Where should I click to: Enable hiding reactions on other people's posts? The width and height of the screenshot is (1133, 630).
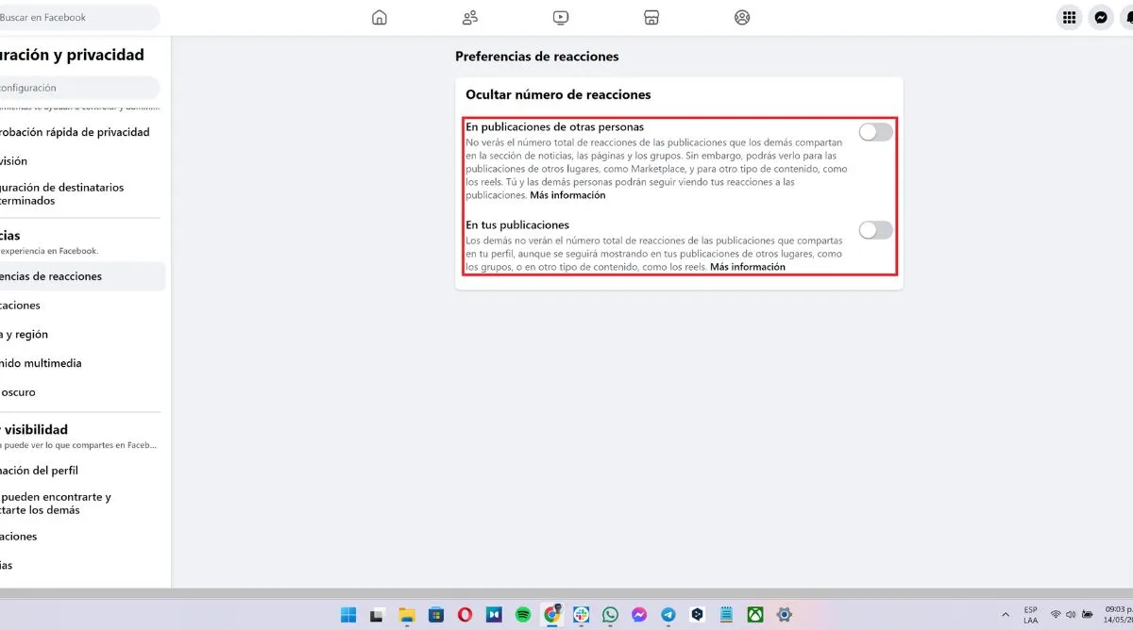pyautogui.click(x=875, y=132)
